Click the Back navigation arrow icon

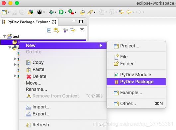click(129, 12)
